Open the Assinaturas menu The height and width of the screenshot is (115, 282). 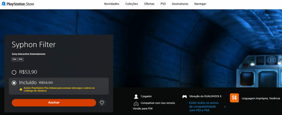point(180,4)
